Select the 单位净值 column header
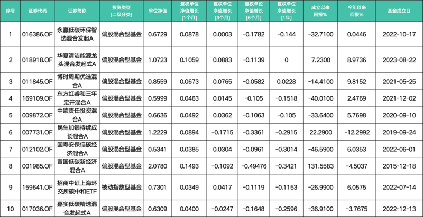The image size is (423, 217). (x=158, y=11)
